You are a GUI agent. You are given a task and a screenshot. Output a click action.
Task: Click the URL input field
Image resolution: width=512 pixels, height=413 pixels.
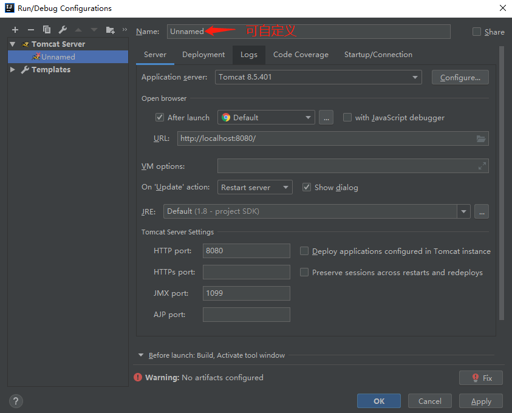coord(333,138)
